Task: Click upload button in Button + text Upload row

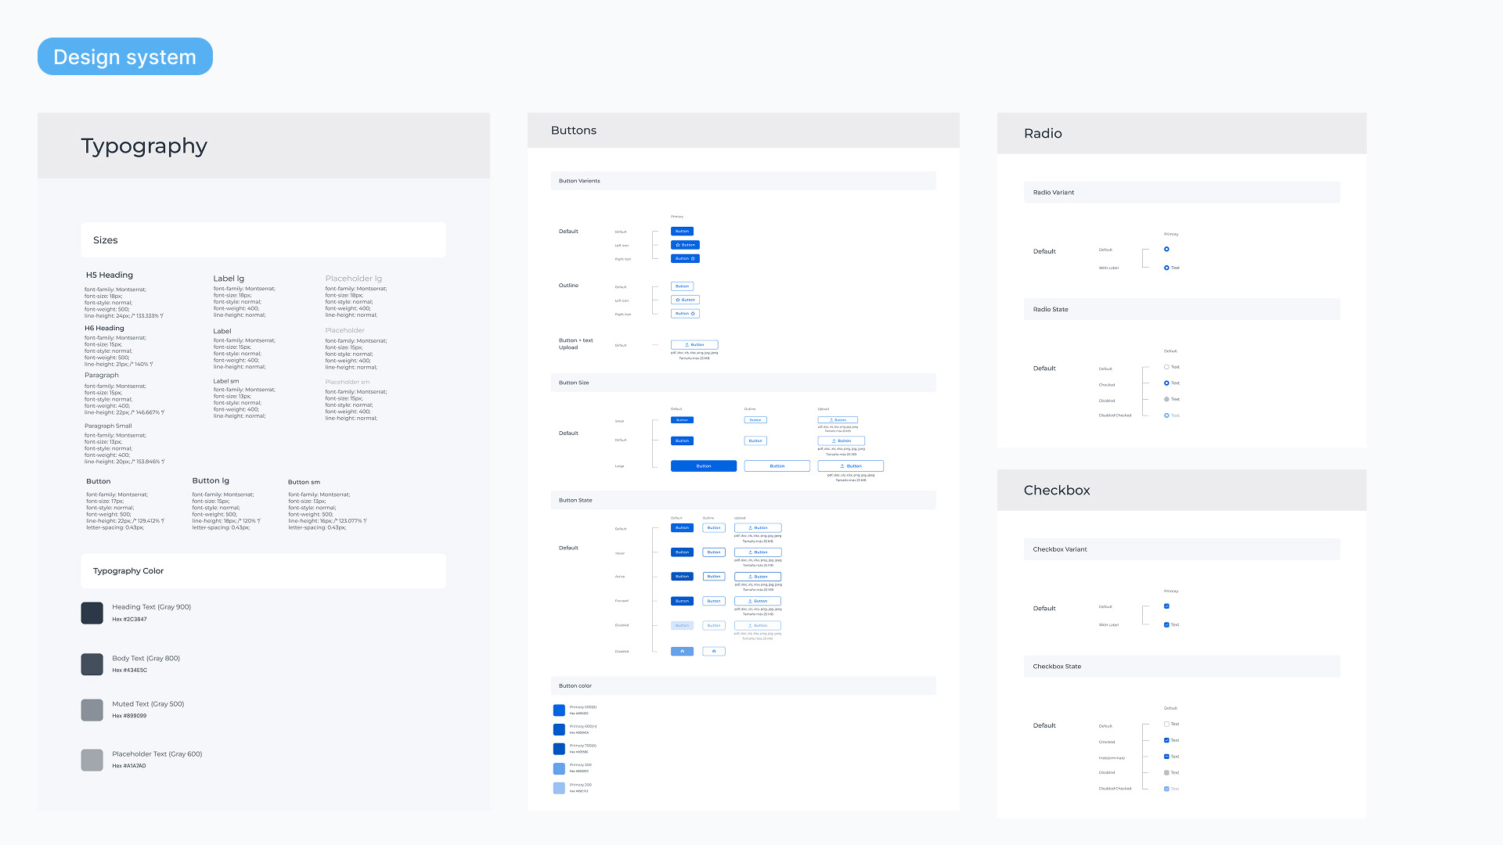Action: [x=694, y=344]
